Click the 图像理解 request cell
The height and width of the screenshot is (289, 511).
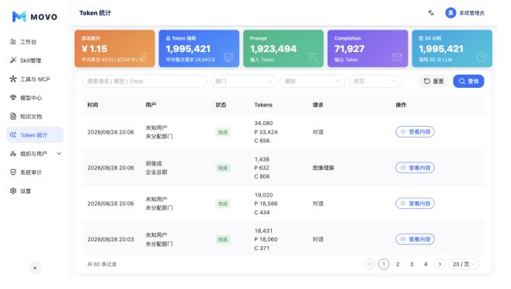click(323, 168)
